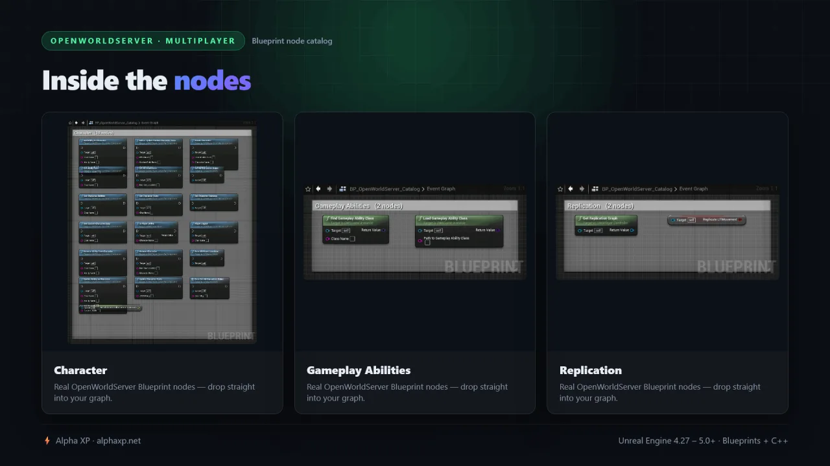Click Return Value pin on Find Gameplay Ability Class
Viewport: 830px width, 466px height.
click(x=384, y=230)
